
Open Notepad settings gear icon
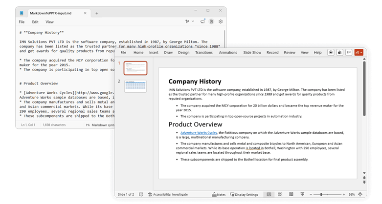(x=221, y=21)
